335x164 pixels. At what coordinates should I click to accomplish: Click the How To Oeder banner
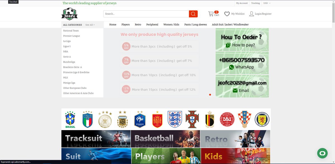(242, 40)
